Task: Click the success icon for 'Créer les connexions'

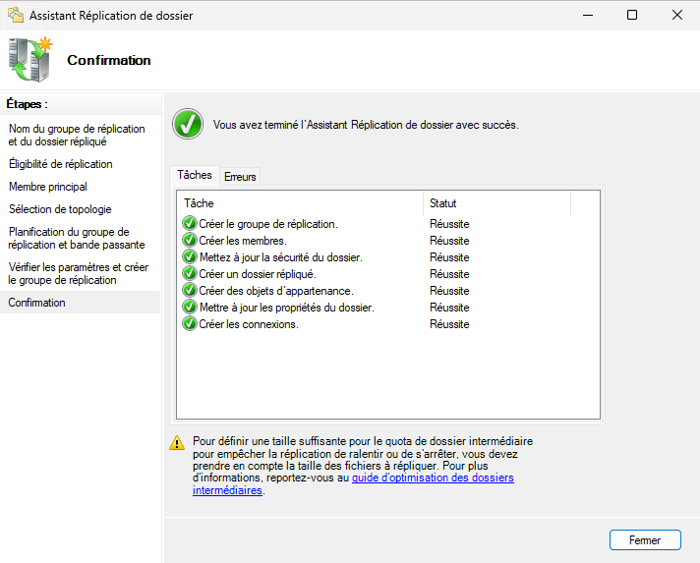Action: [190, 324]
